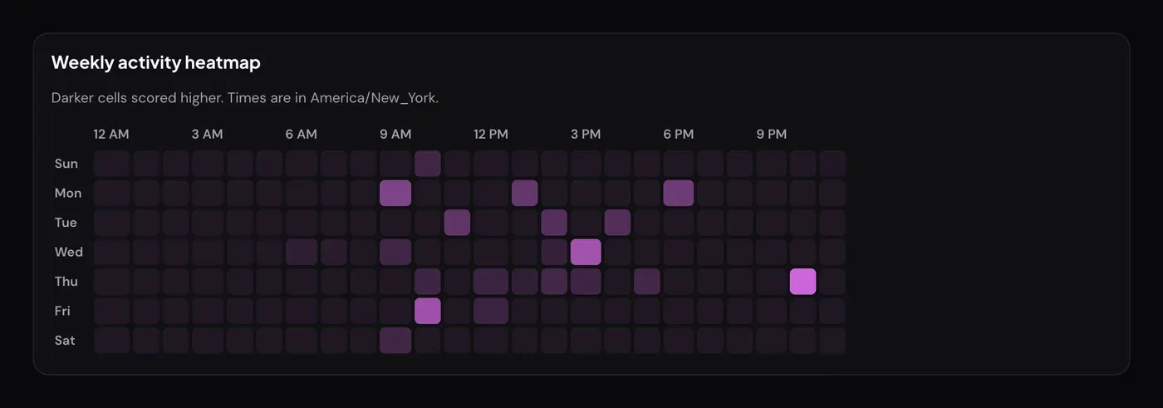
Task: Select the Wednesday 2 PM heatmap cell
Action: 555,252
